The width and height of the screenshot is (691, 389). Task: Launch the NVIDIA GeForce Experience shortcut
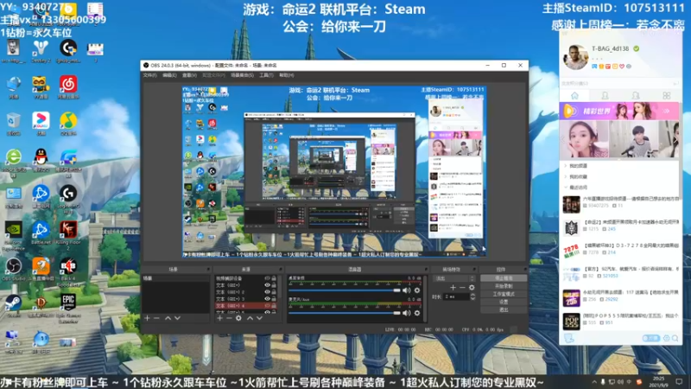click(13, 236)
